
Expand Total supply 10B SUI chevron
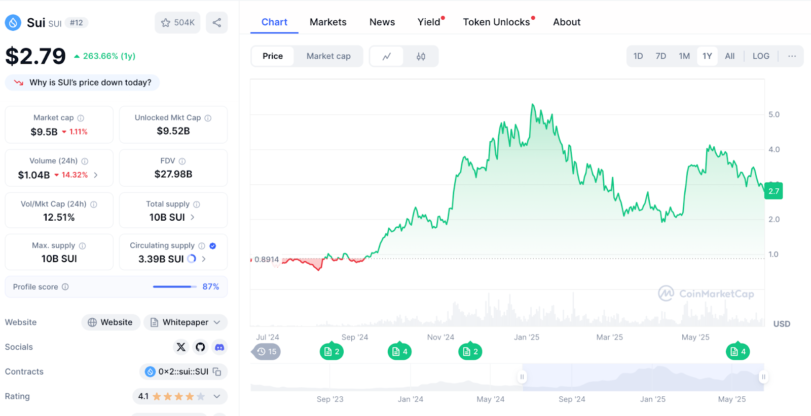point(193,218)
